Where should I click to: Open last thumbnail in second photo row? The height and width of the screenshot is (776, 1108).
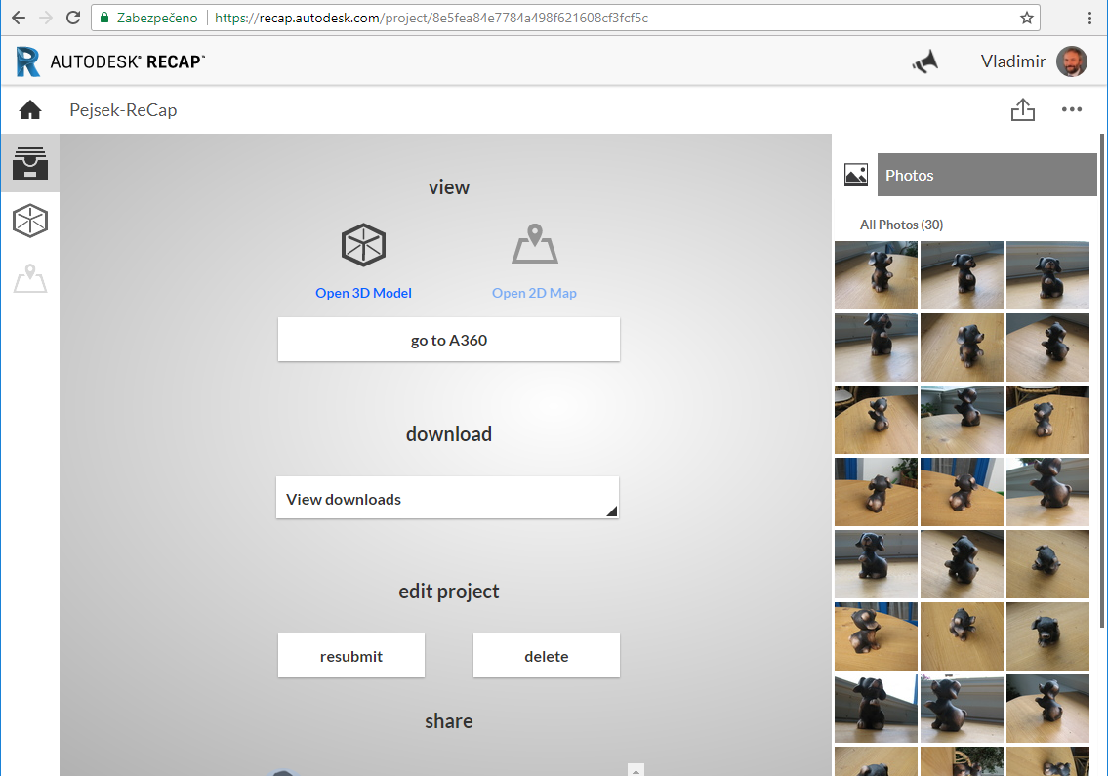pos(1047,347)
